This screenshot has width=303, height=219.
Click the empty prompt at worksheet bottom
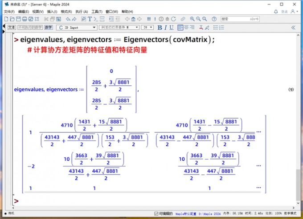coord(16,201)
